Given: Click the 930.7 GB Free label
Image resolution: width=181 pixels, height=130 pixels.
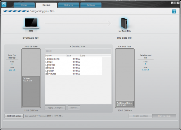Looking at the screenshot, I should (125, 110).
